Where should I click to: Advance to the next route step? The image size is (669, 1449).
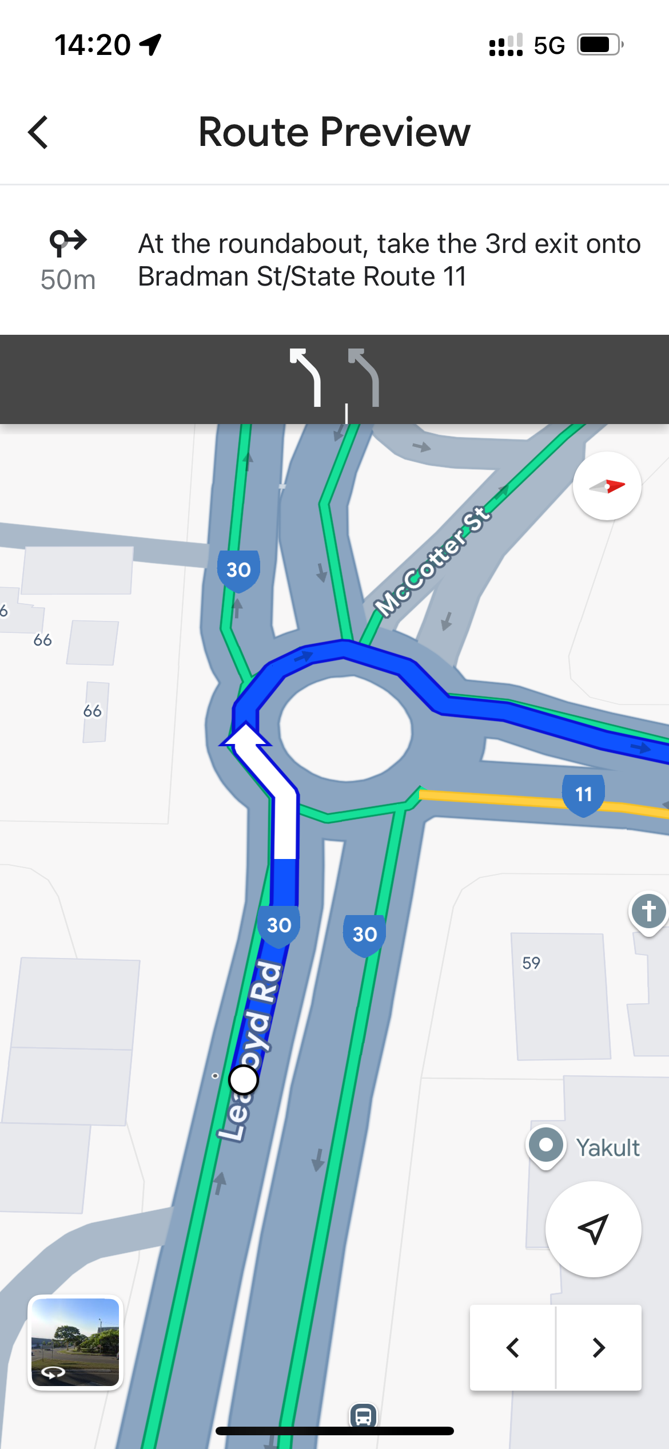(x=599, y=1348)
